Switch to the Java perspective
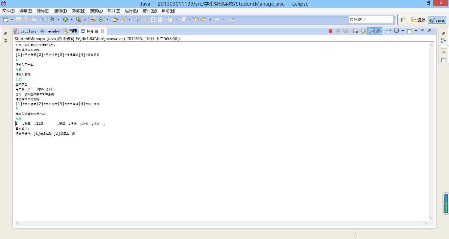 coord(437,20)
